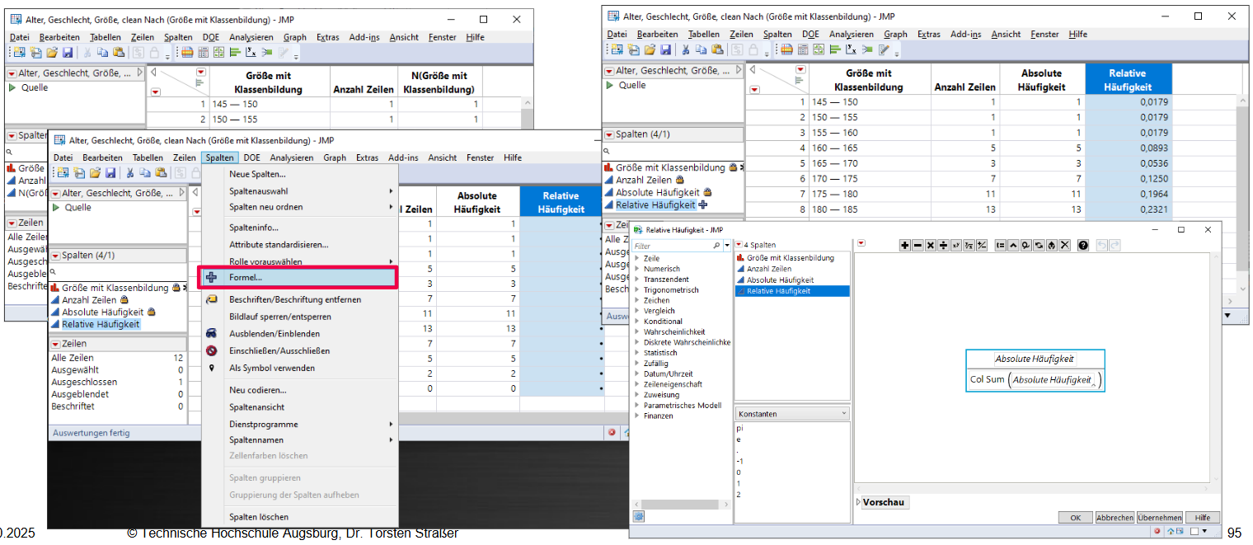Choose Formel... from the Spalten menu
The width and height of the screenshot is (1253, 545).
click(x=246, y=278)
